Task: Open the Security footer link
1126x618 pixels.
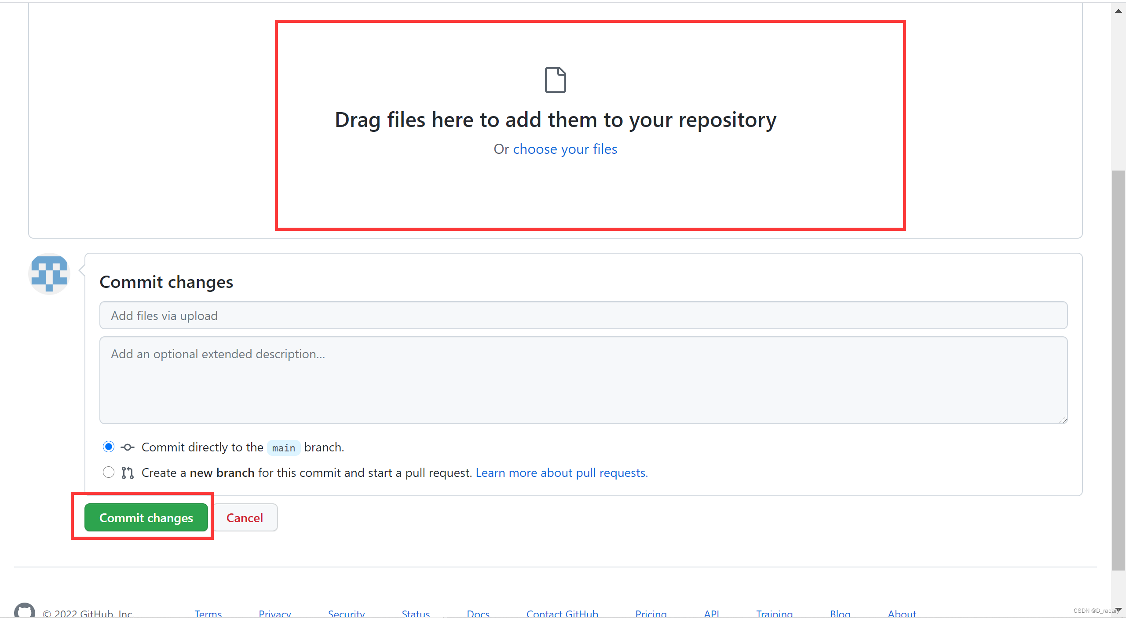Action: [x=347, y=614]
